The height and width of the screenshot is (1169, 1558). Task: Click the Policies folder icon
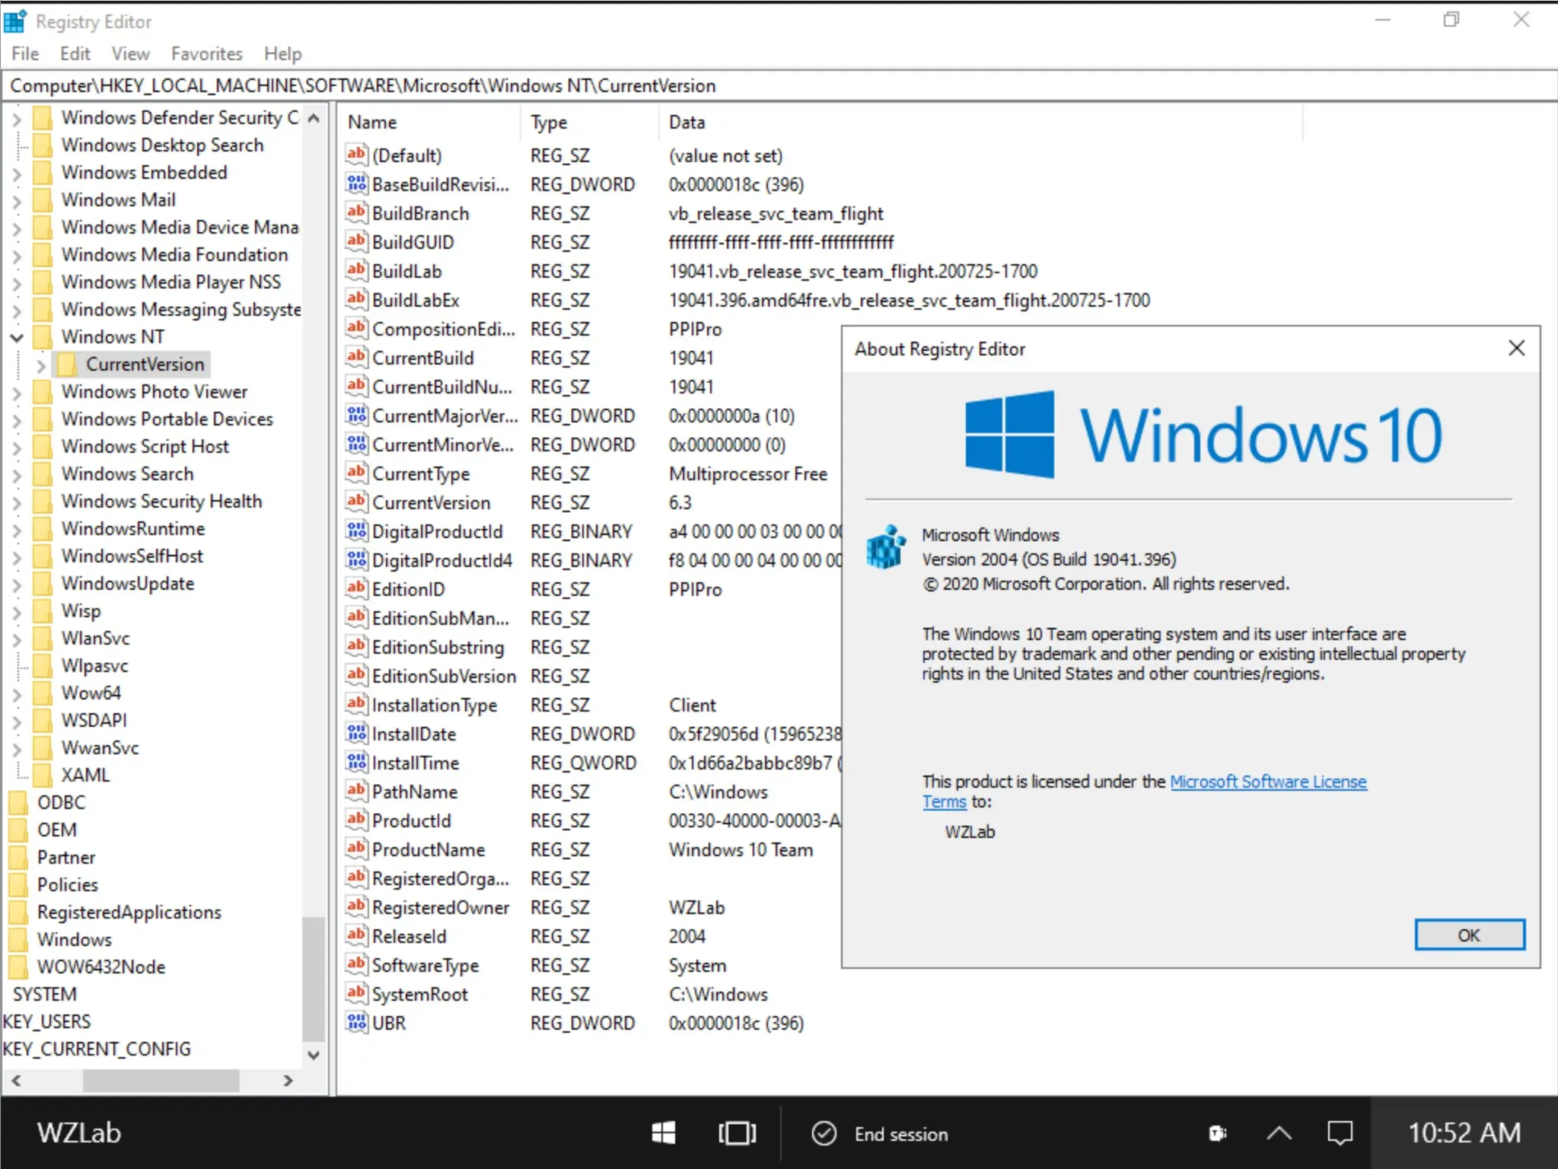(x=18, y=884)
